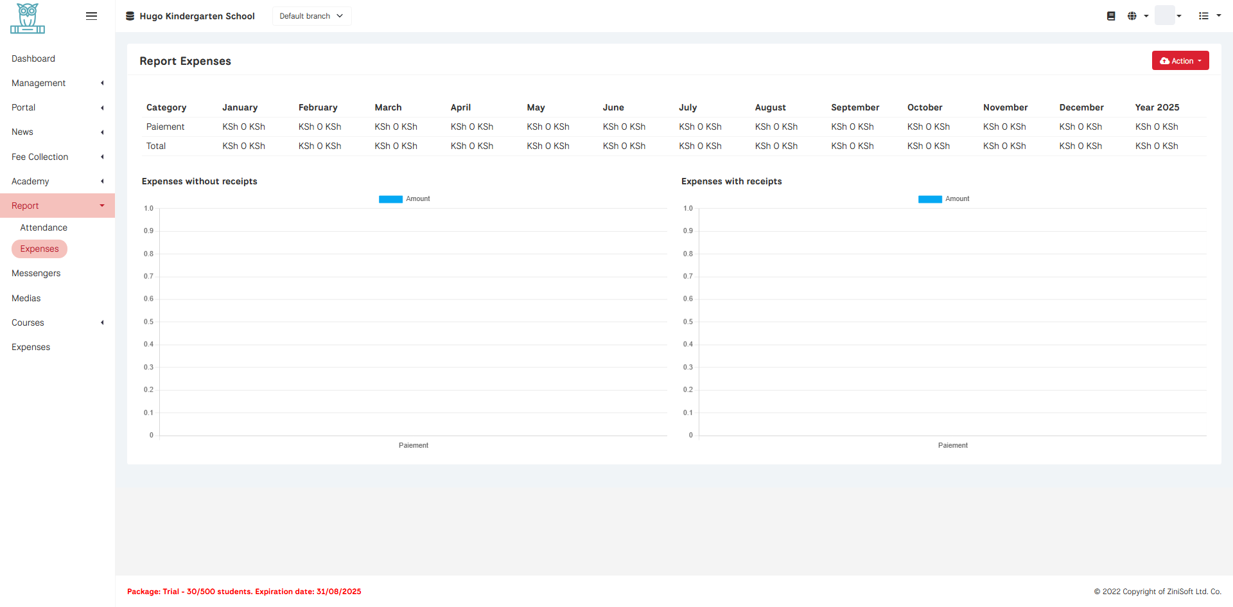Click the owl logo icon

coord(28,18)
